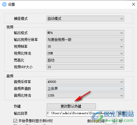Screen dimensions: 137x125
Task: Click into the 输出目录 path field
Action: (80, 113)
